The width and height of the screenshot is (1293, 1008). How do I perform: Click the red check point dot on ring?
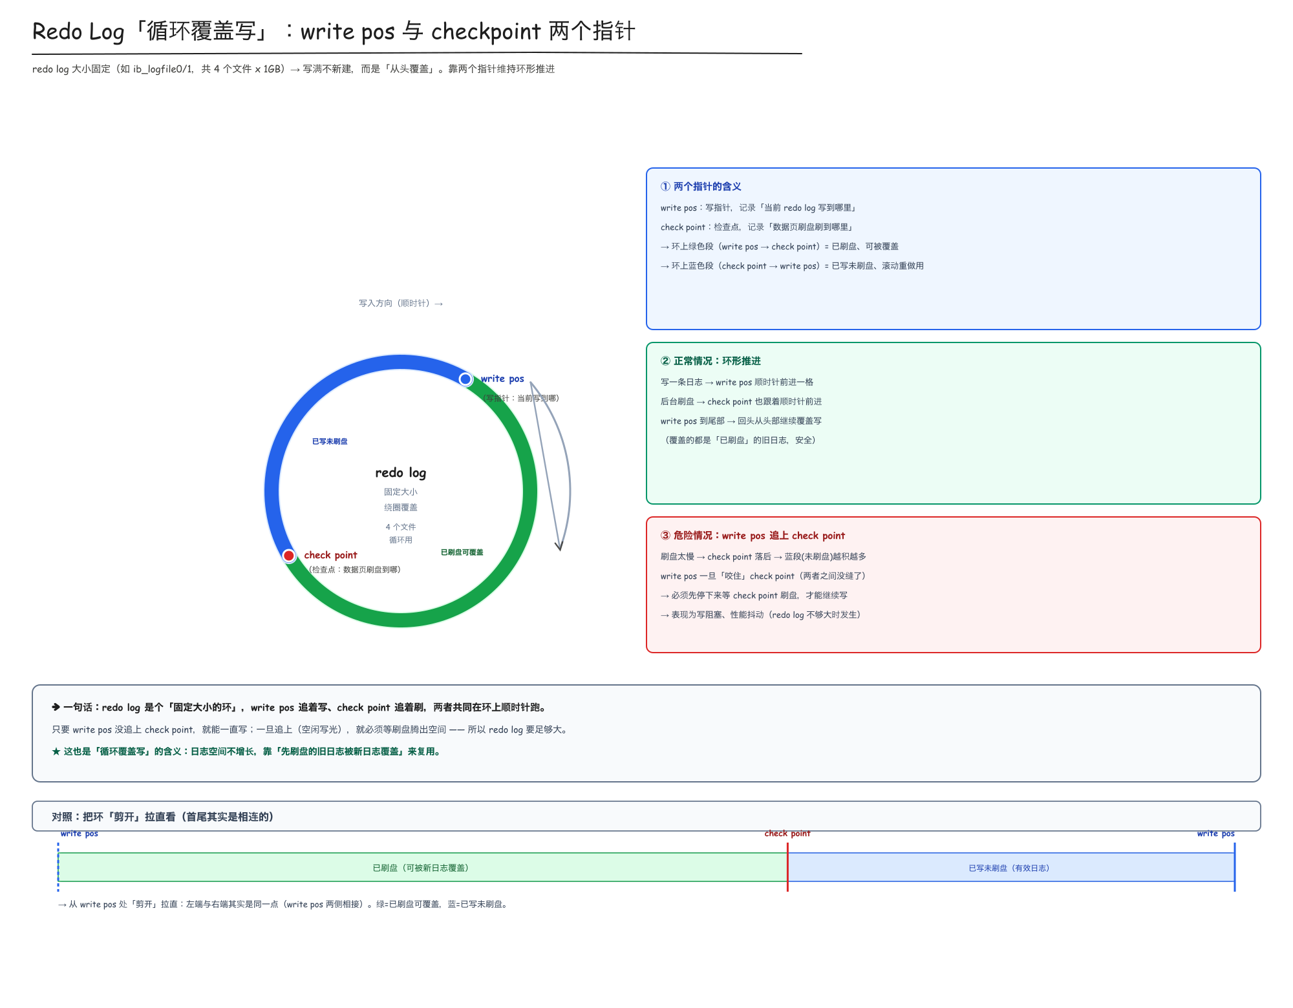pyautogui.click(x=289, y=556)
